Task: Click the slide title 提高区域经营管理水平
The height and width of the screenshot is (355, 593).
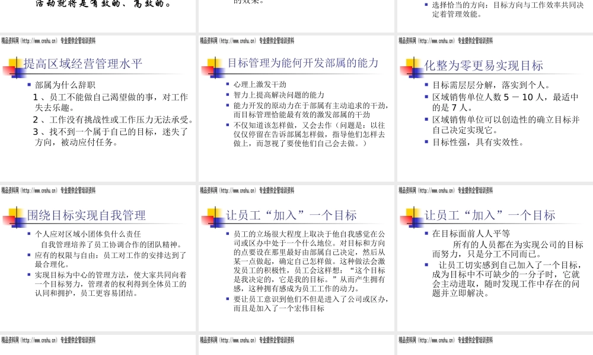Action: point(83,64)
